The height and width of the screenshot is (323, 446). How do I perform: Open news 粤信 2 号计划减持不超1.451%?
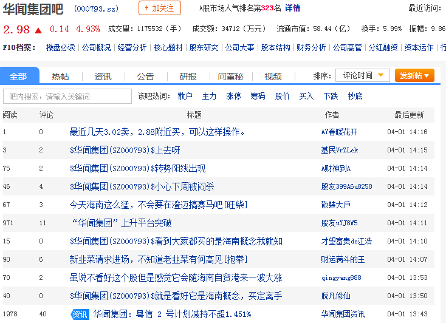(172, 314)
